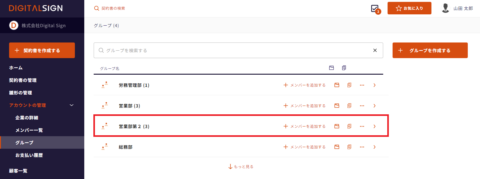
Task: Clear the group search with X icon
Action: (x=375, y=50)
